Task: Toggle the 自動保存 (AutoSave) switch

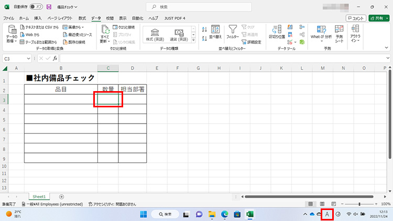Action: (36, 7)
